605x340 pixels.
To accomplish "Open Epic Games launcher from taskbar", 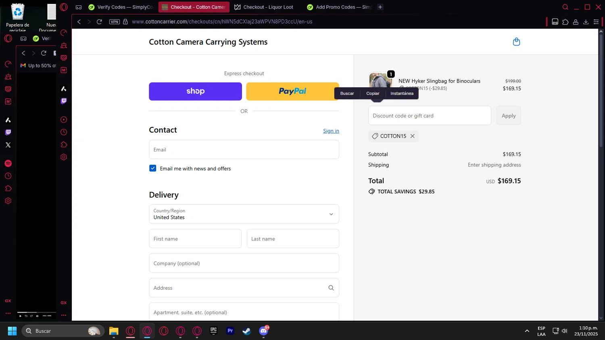I will 214,331.
